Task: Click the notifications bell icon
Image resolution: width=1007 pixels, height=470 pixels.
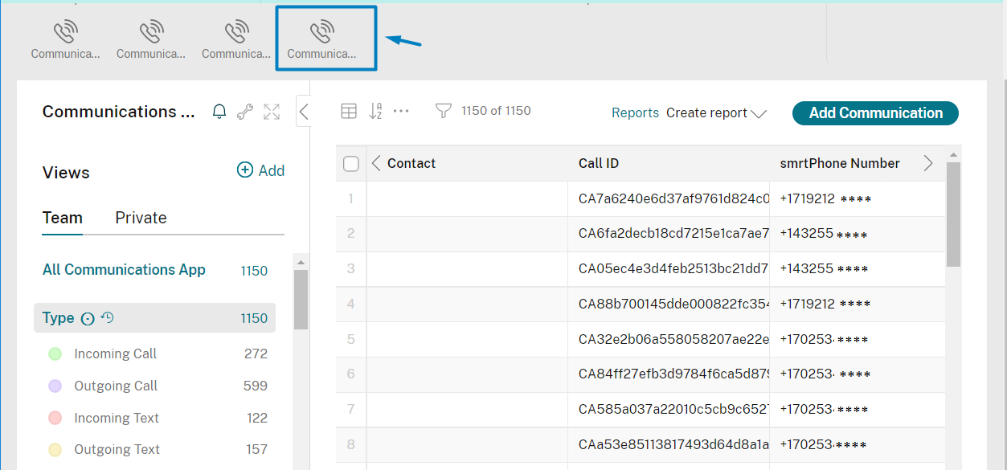Action: pos(219,112)
